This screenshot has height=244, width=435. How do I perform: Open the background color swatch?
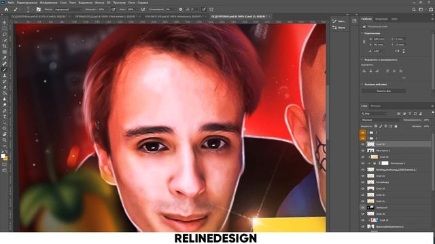(x=6, y=159)
